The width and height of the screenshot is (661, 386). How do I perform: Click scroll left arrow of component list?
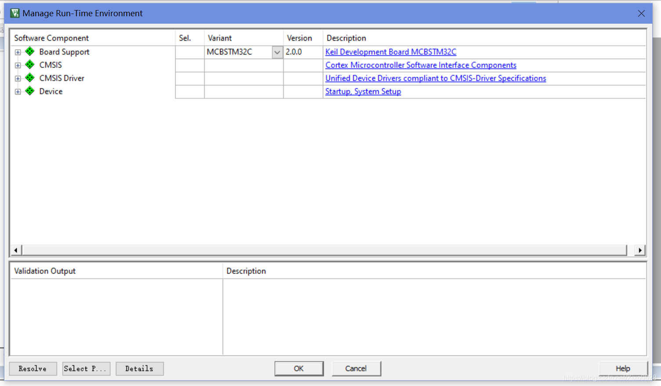click(x=16, y=250)
